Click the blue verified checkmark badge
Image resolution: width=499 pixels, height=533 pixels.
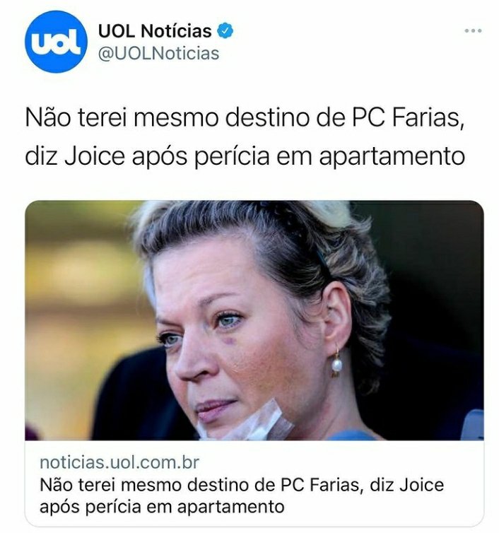pyautogui.click(x=225, y=31)
